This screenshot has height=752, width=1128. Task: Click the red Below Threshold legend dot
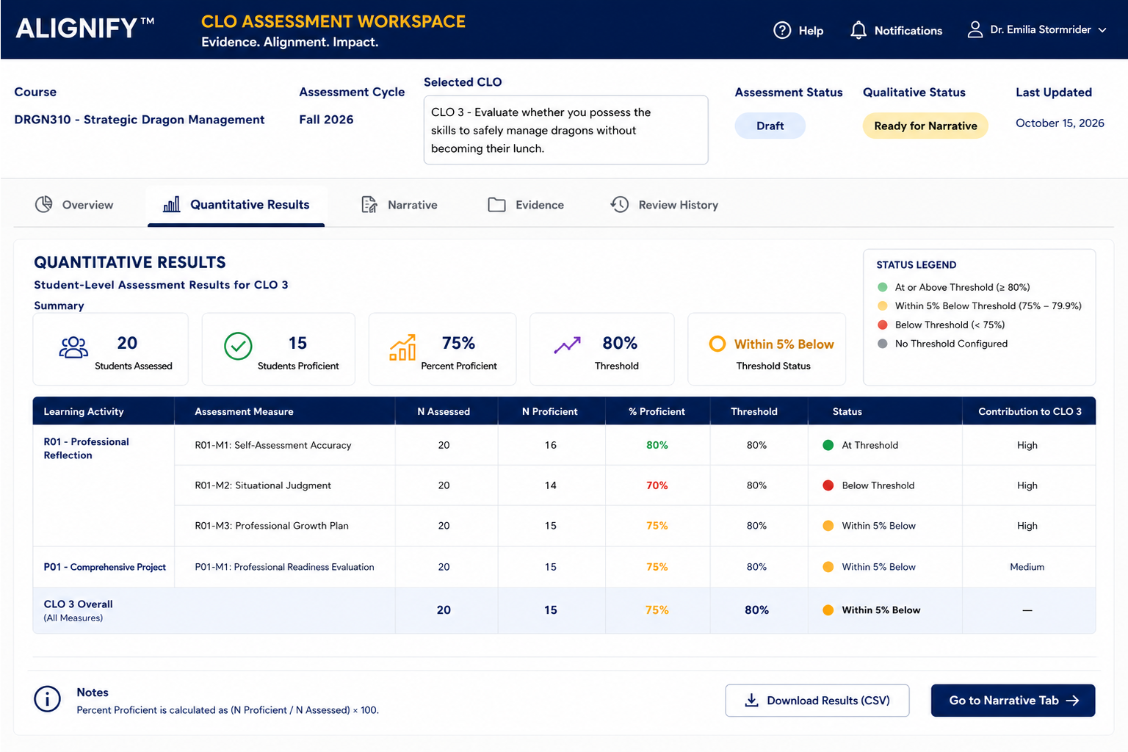click(x=883, y=325)
